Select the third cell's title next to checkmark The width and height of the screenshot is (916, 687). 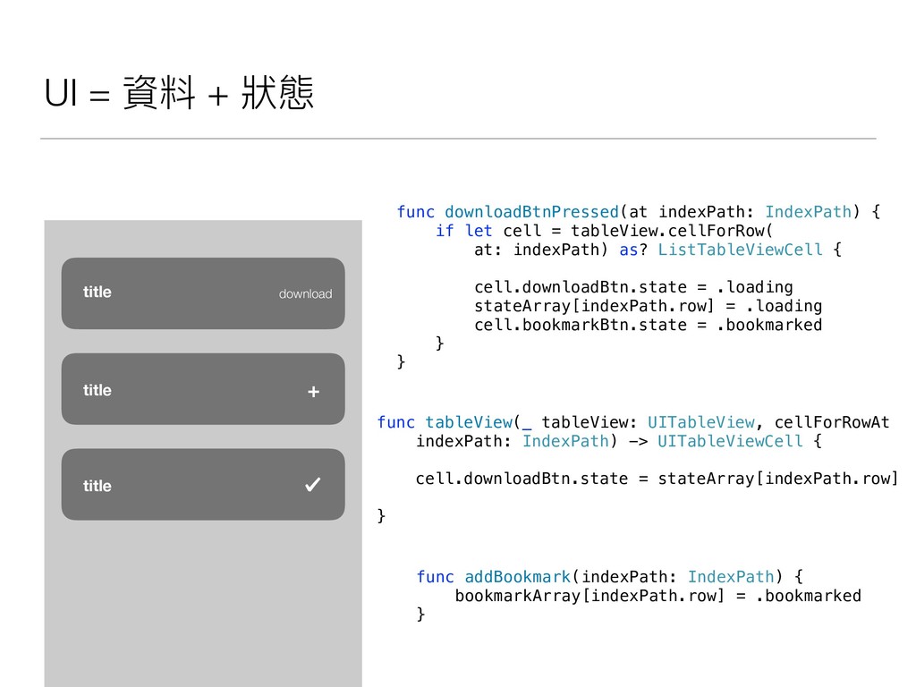[x=97, y=486]
